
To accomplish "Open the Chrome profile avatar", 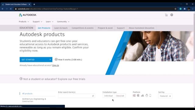I will [189, 9].
